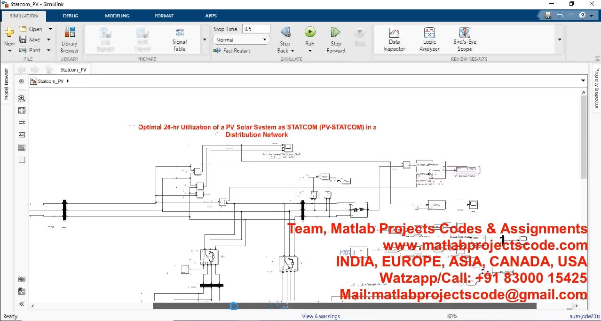
Task: Select the Statcom_PV model tab
Action: pos(73,70)
